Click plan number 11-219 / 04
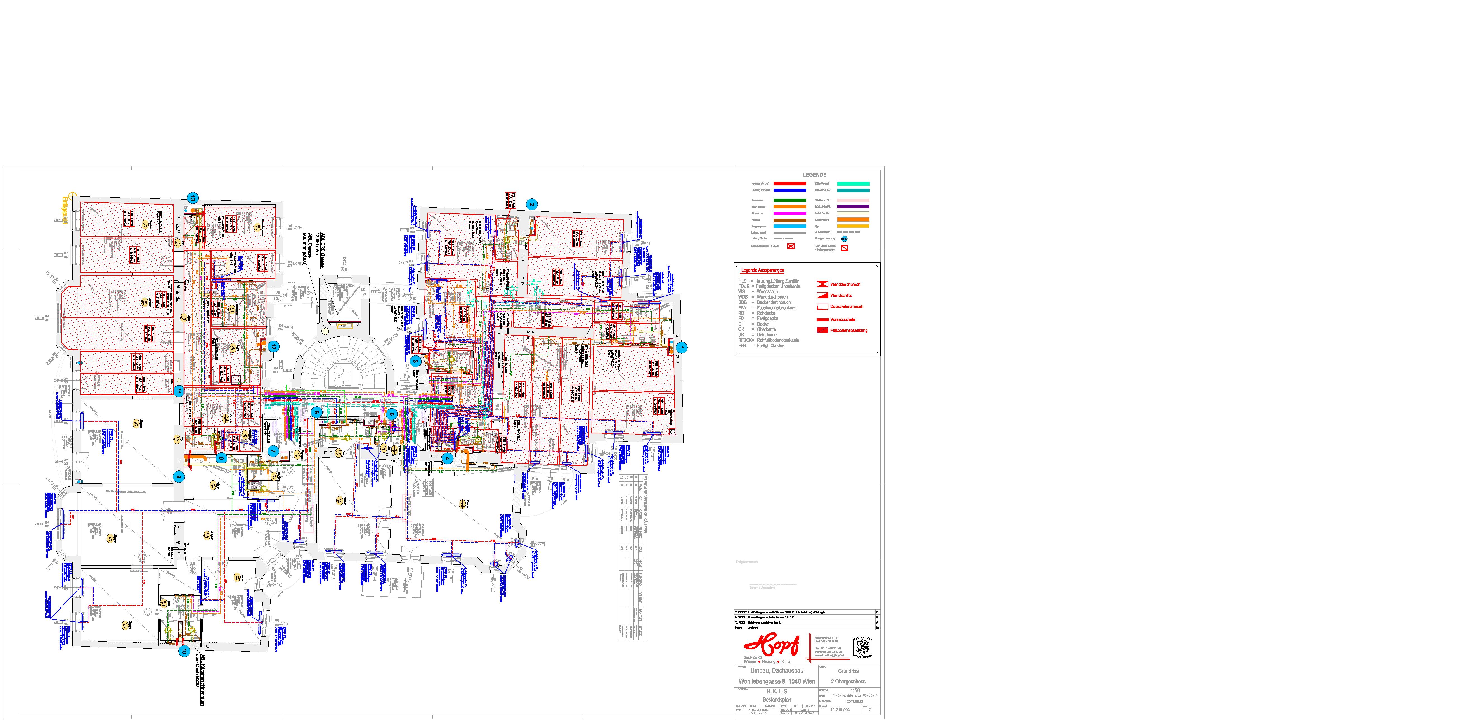The height and width of the screenshot is (724, 1466). click(840, 710)
